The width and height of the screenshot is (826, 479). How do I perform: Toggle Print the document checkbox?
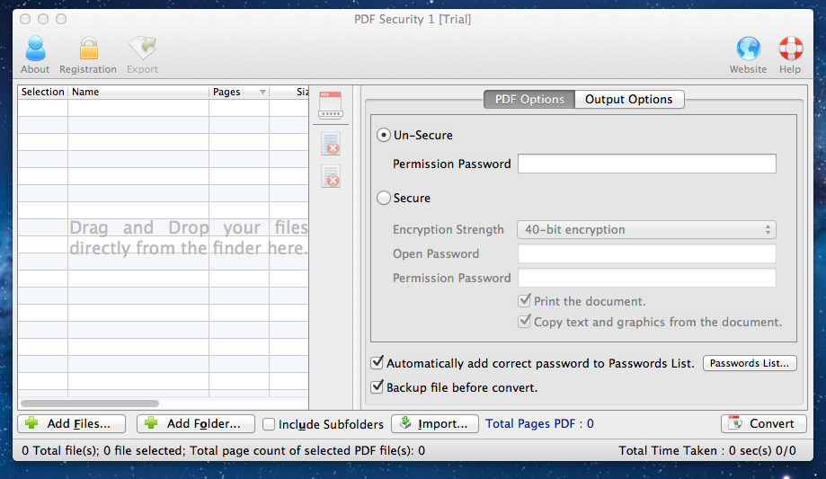point(524,301)
